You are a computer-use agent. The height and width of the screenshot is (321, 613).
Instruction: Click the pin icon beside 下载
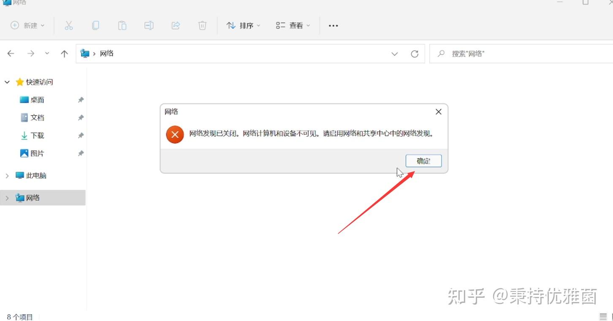click(81, 136)
